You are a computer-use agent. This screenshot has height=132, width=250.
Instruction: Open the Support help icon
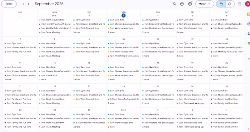point(182,4)
